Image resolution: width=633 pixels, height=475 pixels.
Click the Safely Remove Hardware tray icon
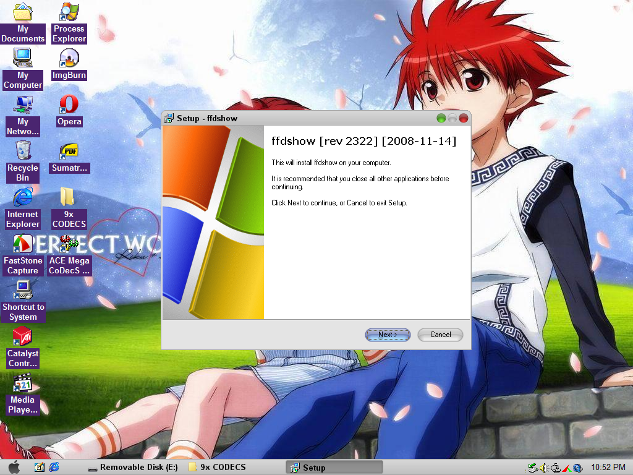pyautogui.click(x=533, y=468)
